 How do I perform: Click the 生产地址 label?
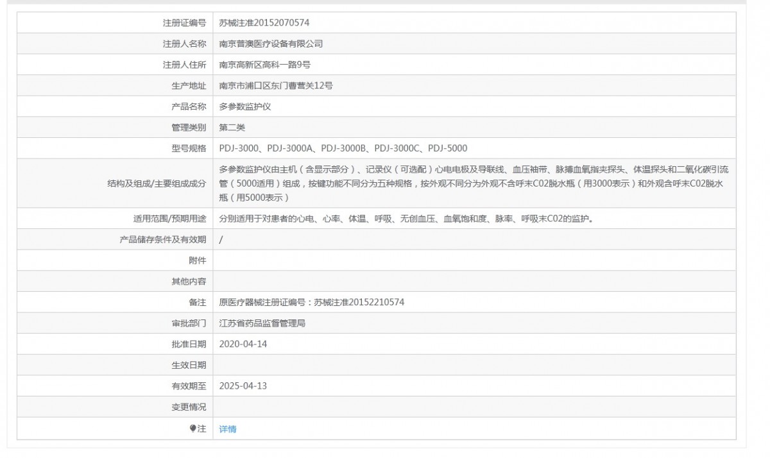coord(189,85)
